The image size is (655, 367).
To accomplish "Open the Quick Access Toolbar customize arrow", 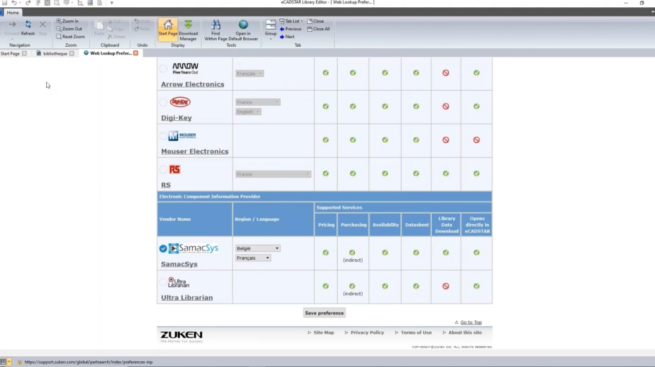I will pyautogui.click(x=112, y=3).
